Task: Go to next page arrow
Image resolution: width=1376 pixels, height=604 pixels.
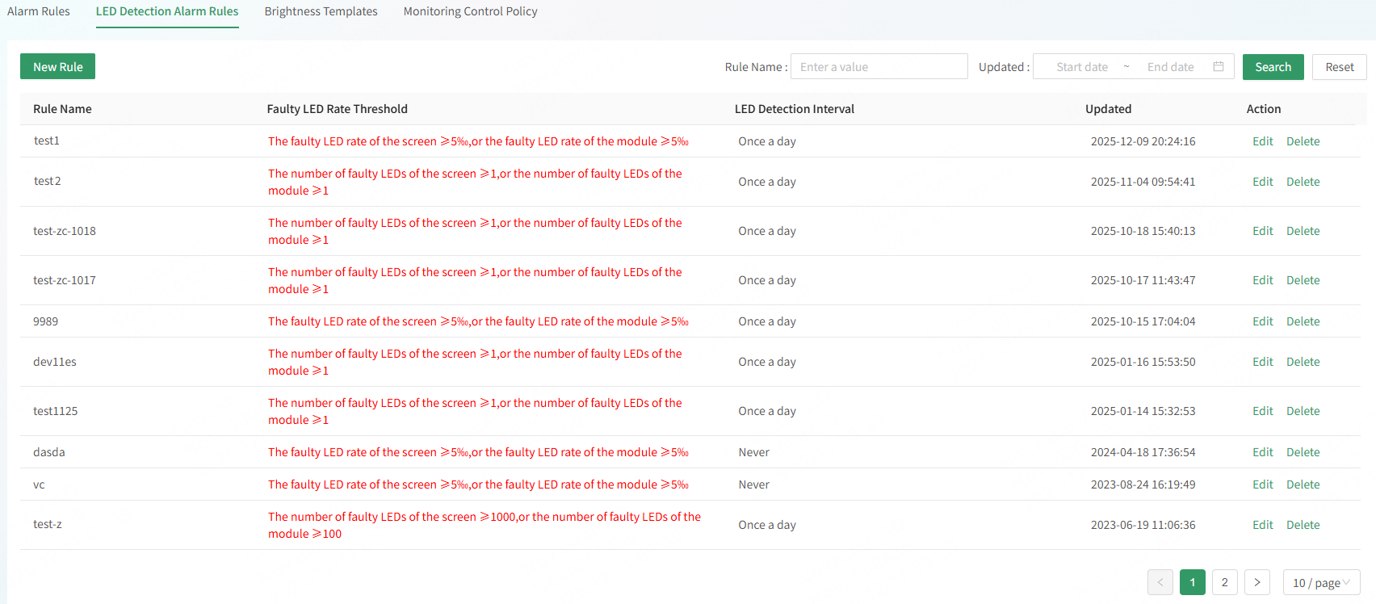Action: 1256,582
